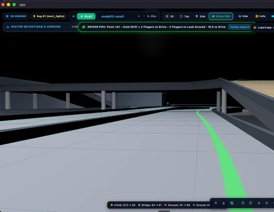Click the dropdown arrow next to model12-race3
The image size is (274, 212).
click(x=139, y=17)
